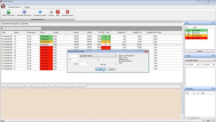Toggle Fabricated visibility check in Info
The height and width of the screenshot is (122, 216).
coord(189,33)
